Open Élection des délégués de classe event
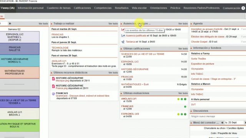 tap(208, 37)
